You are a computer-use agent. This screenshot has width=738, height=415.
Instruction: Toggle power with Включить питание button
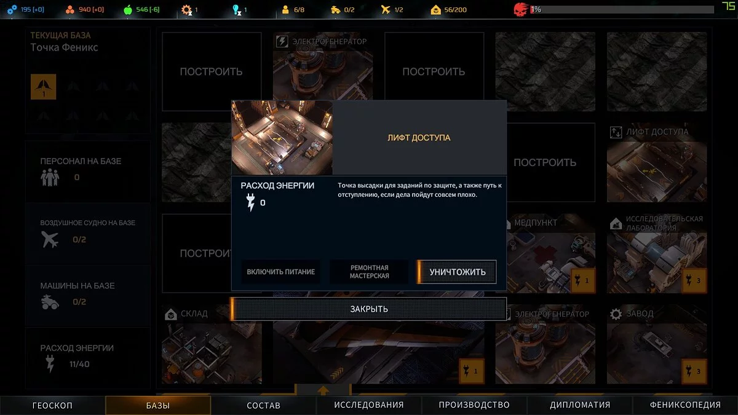click(280, 272)
